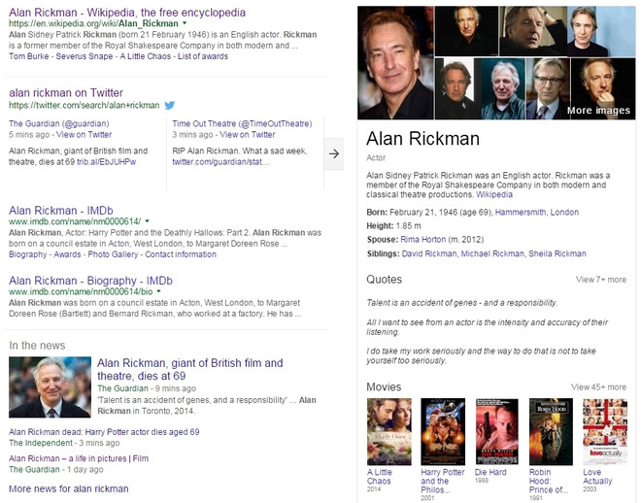Open spouse Rima Horton link
This screenshot has width=641, height=503.
pyautogui.click(x=423, y=240)
